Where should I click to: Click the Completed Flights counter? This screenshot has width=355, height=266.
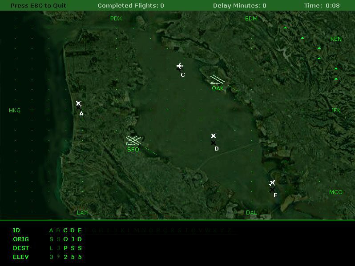[131, 6]
